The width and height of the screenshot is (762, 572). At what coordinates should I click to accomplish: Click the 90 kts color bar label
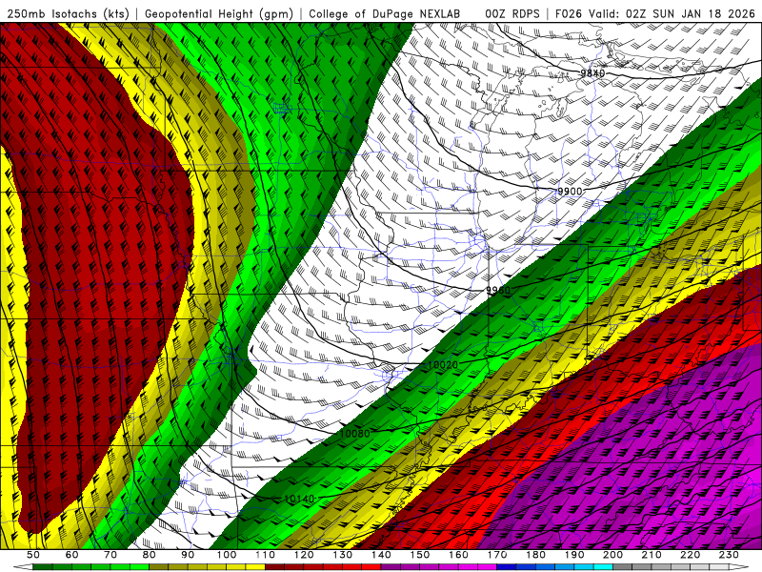(x=188, y=555)
